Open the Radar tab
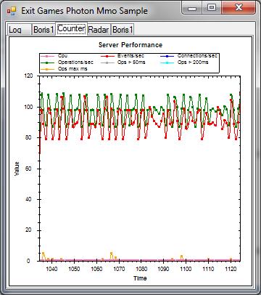Screen dimensions: 261x295 point(99,30)
